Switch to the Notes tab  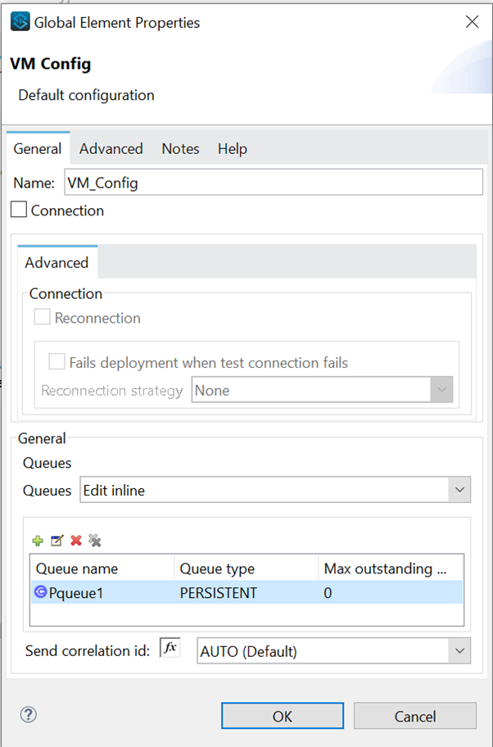pos(179,148)
